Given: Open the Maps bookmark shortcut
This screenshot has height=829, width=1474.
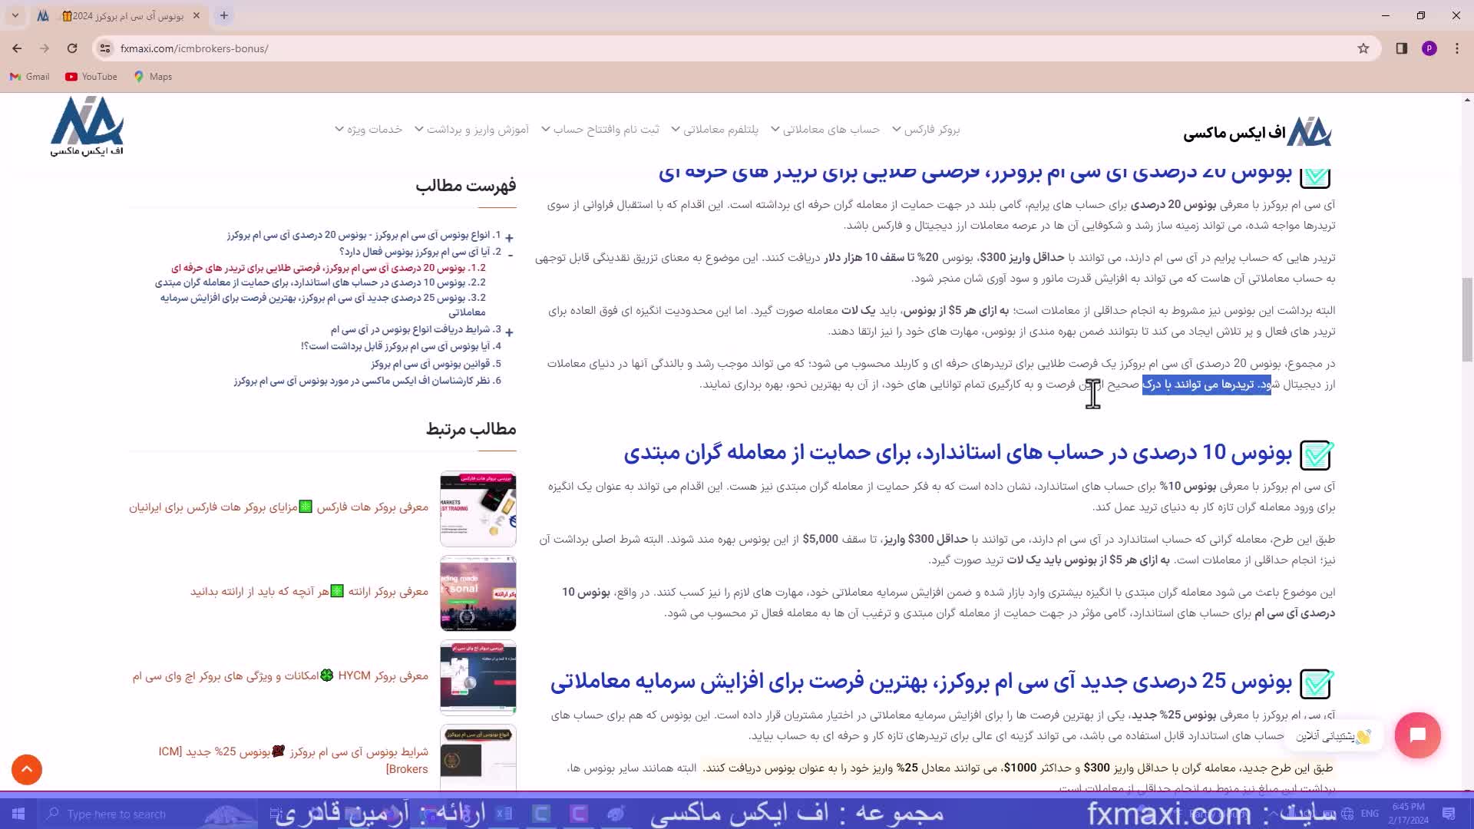Looking at the screenshot, I should (153, 77).
